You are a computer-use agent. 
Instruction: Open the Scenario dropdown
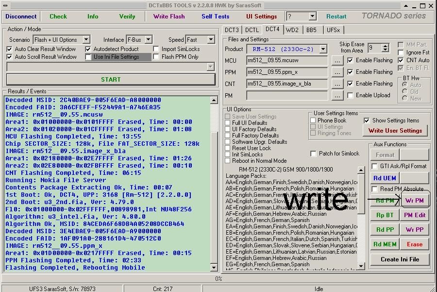click(x=86, y=40)
